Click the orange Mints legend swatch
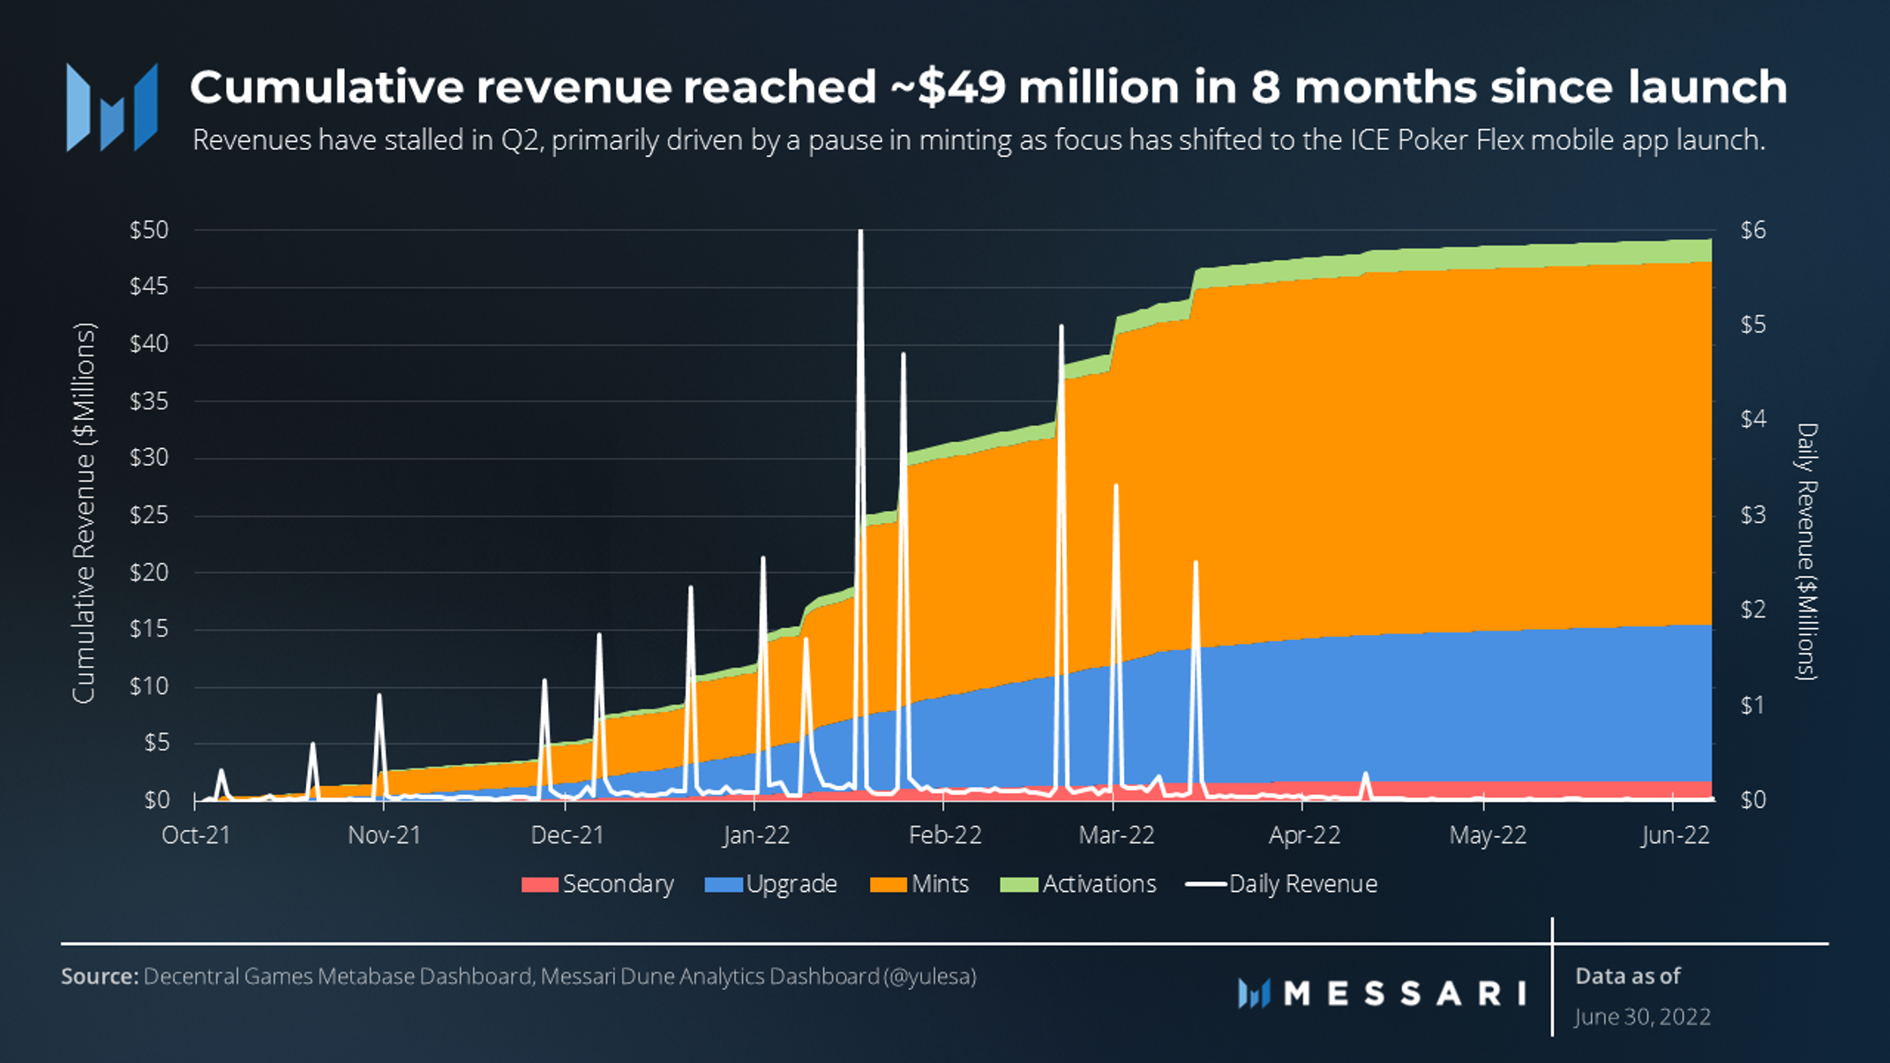The width and height of the screenshot is (1890, 1063). click(x=888, y=884)
